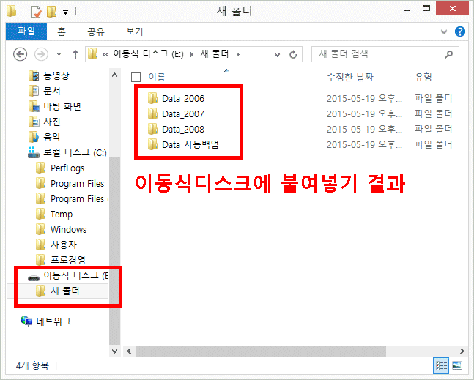Go forward with the forward arrow
This screenshot has height=380, width=474.
pyautogui.click(x=41, y=54)
